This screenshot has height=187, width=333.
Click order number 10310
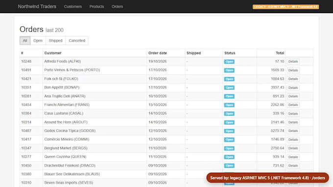click(26, 183)
